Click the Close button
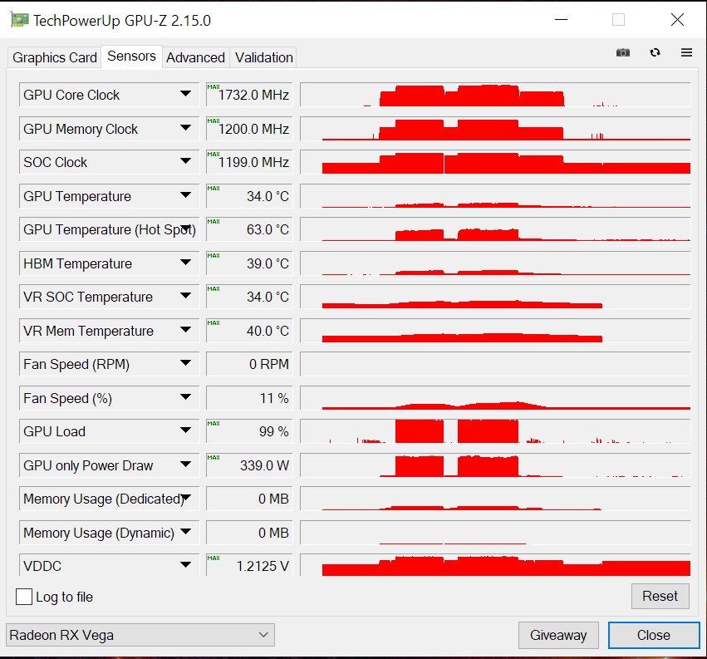The image size is (707, 659). pyautogui.click(x=654, y=635)
